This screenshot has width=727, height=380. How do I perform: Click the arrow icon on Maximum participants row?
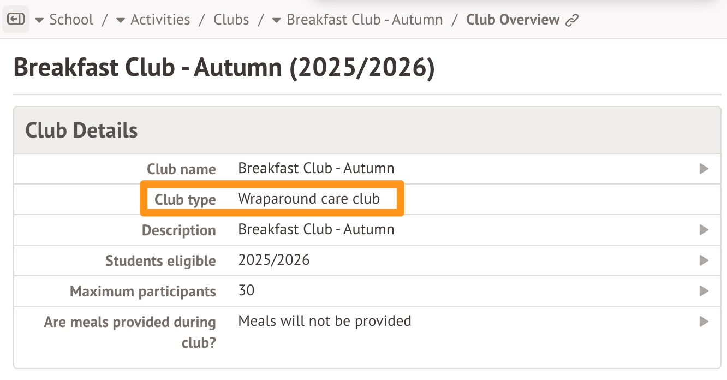point(704,291)
